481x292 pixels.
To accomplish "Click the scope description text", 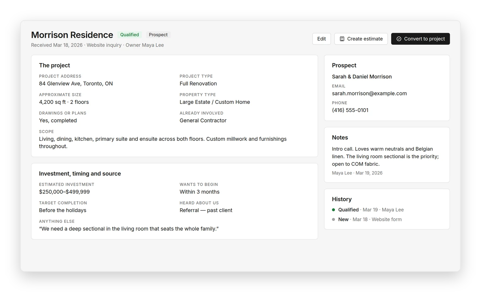I will (163, 143).
